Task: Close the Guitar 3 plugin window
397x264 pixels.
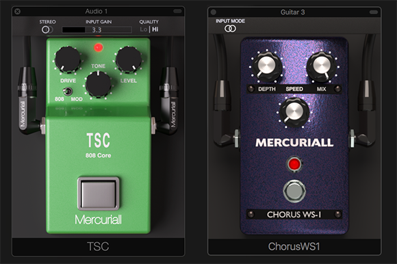Action: [213, 12]
